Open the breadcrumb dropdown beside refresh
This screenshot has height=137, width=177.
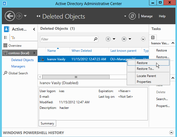tap(125, 16)
